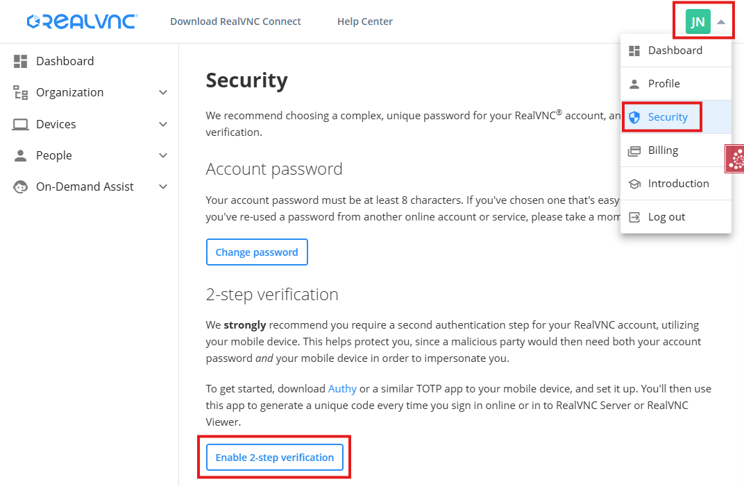
Task: Click the People person icon in sidebar
Action: (20, 156)
